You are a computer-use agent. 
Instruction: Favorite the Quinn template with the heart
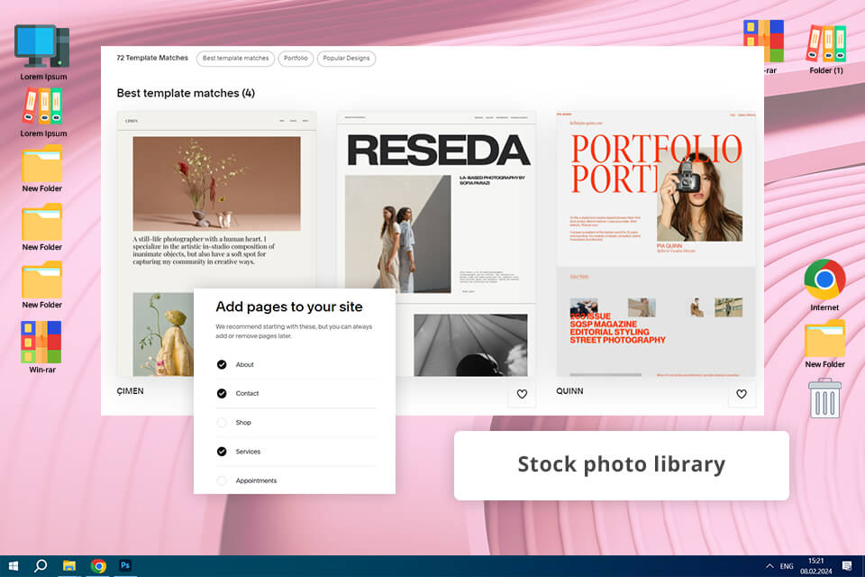(x=742, y=394)
